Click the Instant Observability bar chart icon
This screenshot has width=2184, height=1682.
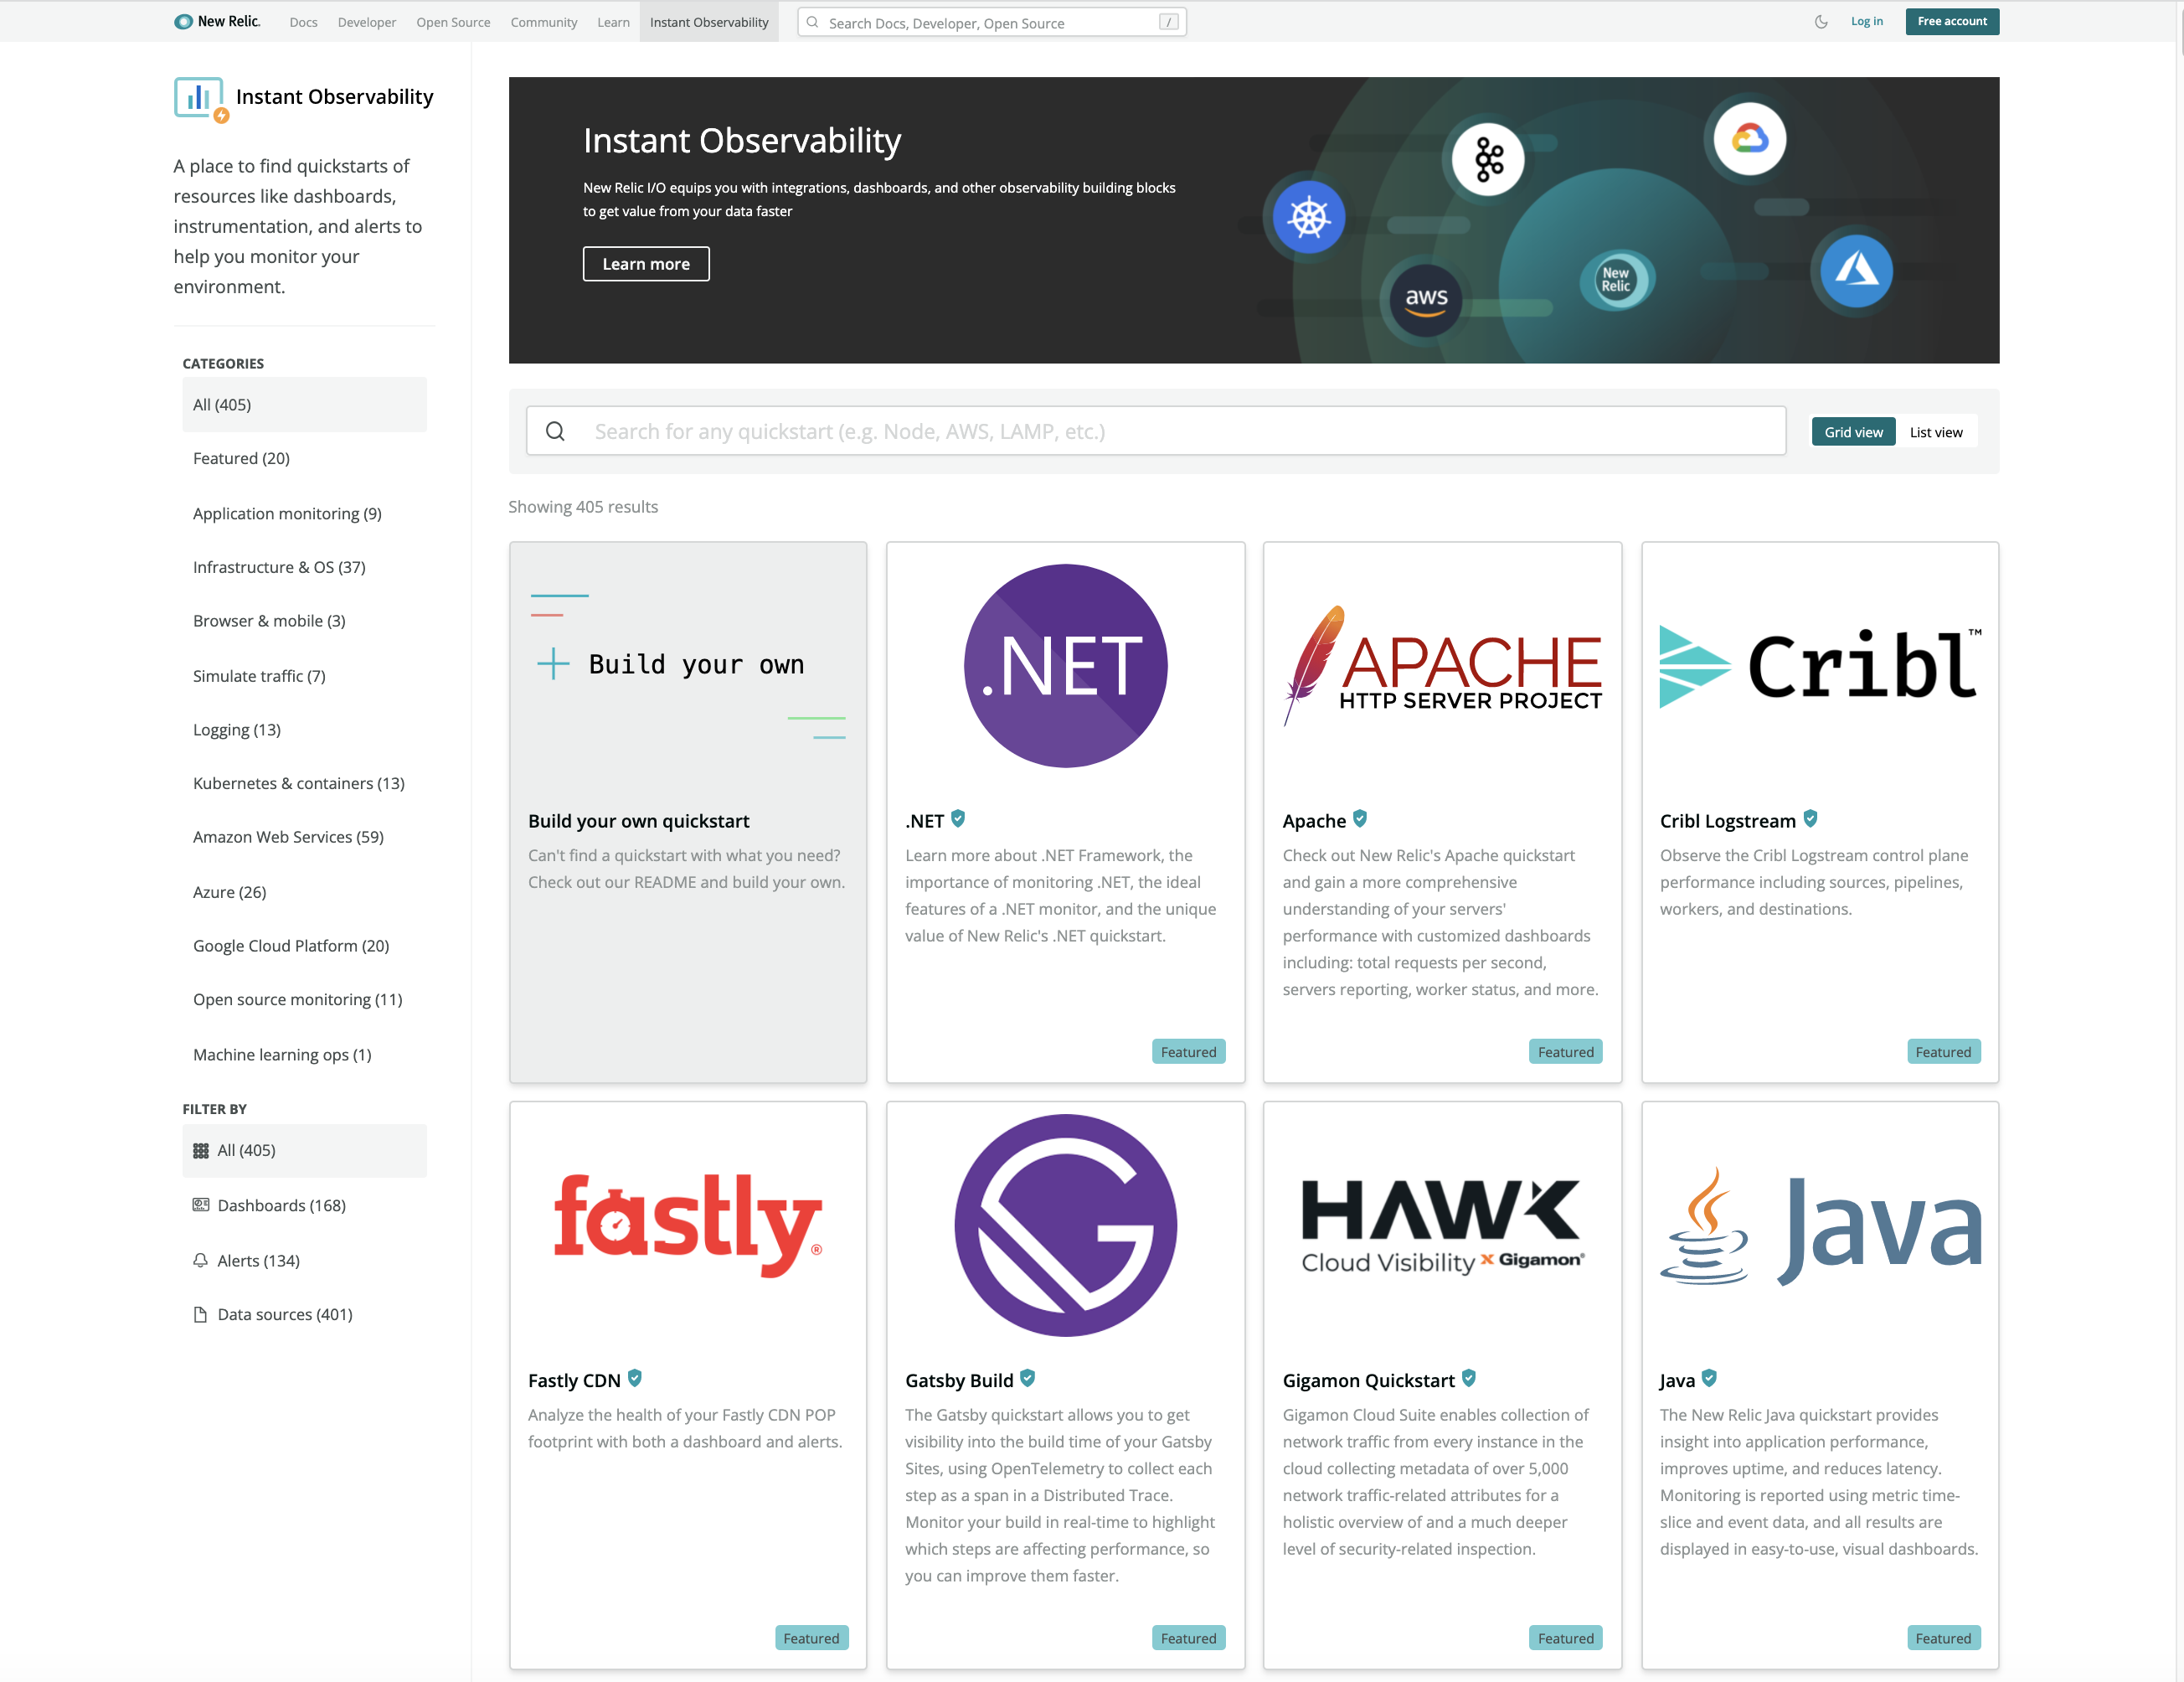199,99
